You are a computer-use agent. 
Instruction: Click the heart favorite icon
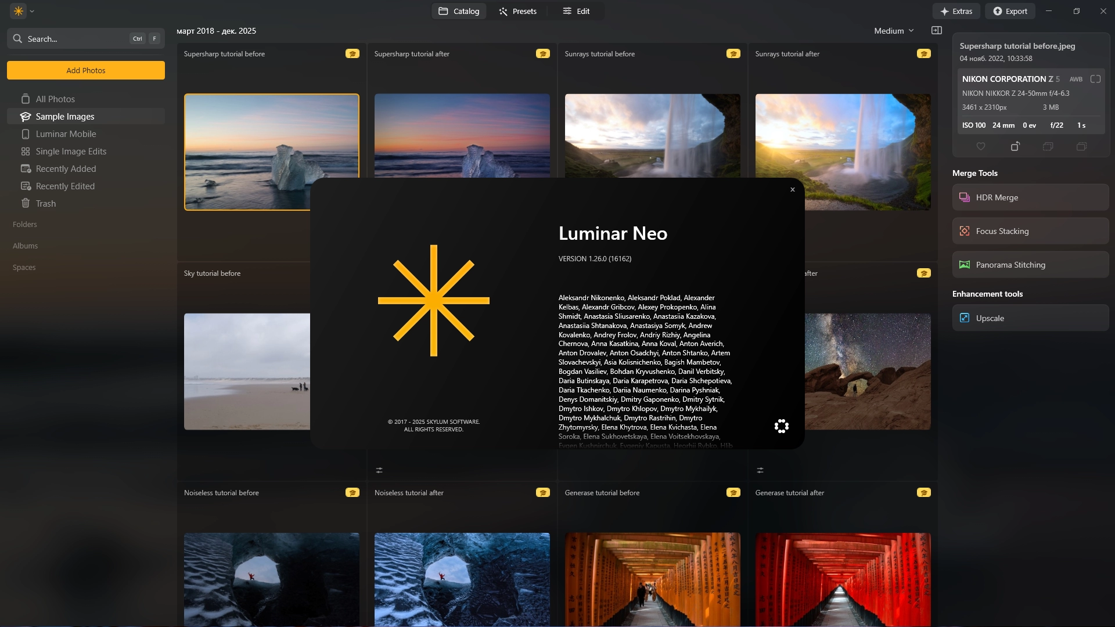pos(981,146)
